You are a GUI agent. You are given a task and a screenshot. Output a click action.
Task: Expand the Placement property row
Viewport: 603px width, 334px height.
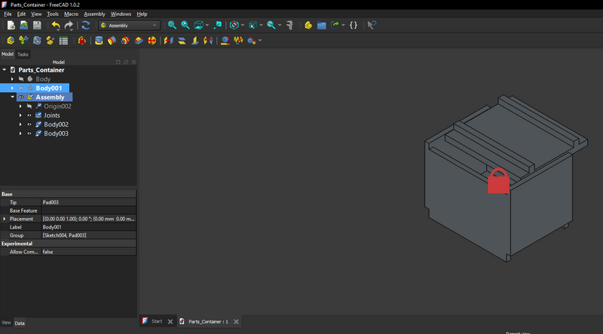[5, 219]
